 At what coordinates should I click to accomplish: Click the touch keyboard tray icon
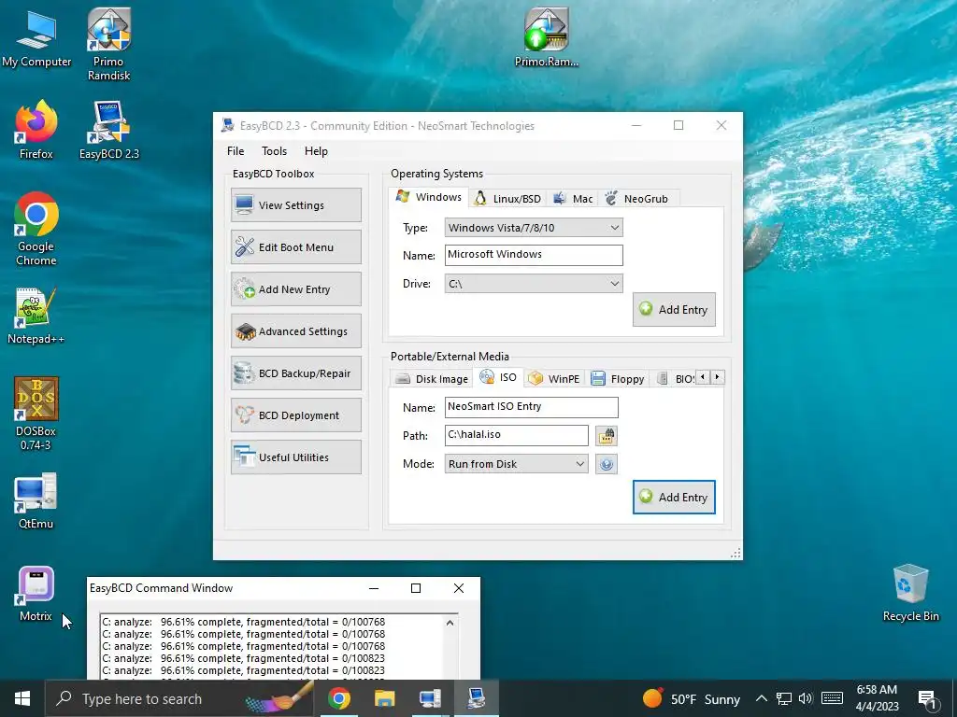click(x=832, y=698)
